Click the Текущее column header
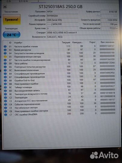The width and height of the screenshot is (122, 163). [x=66, y=43]
